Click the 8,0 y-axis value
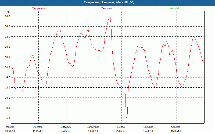The image size is (215, 134). [8, 108]
